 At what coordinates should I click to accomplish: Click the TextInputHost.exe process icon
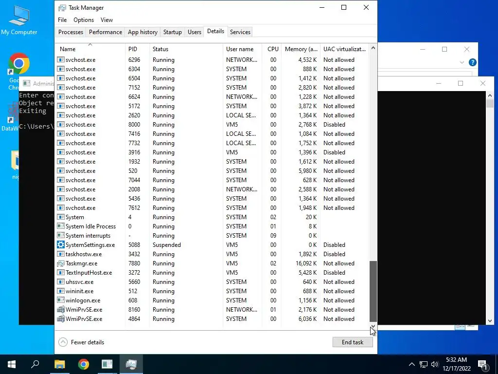pyautogui.click(x=61, y=273)
